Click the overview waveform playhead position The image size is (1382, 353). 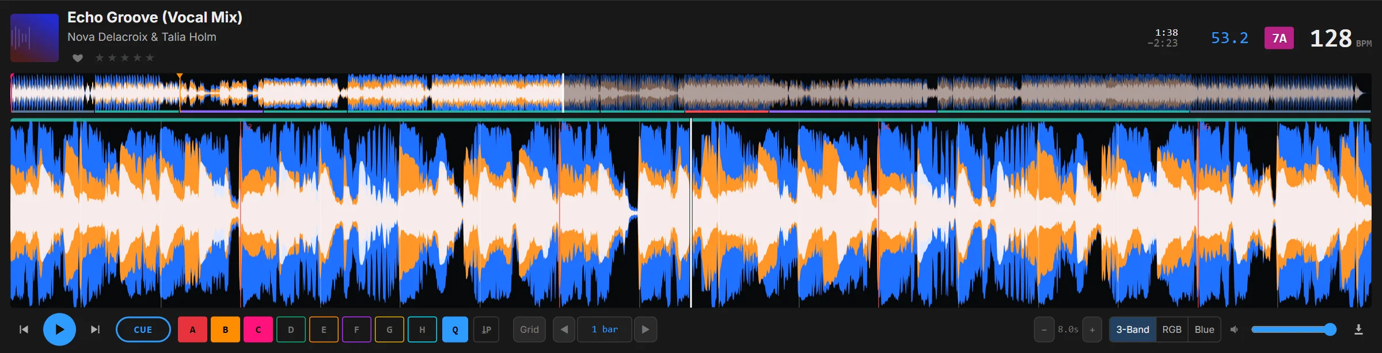pos(563,93)
